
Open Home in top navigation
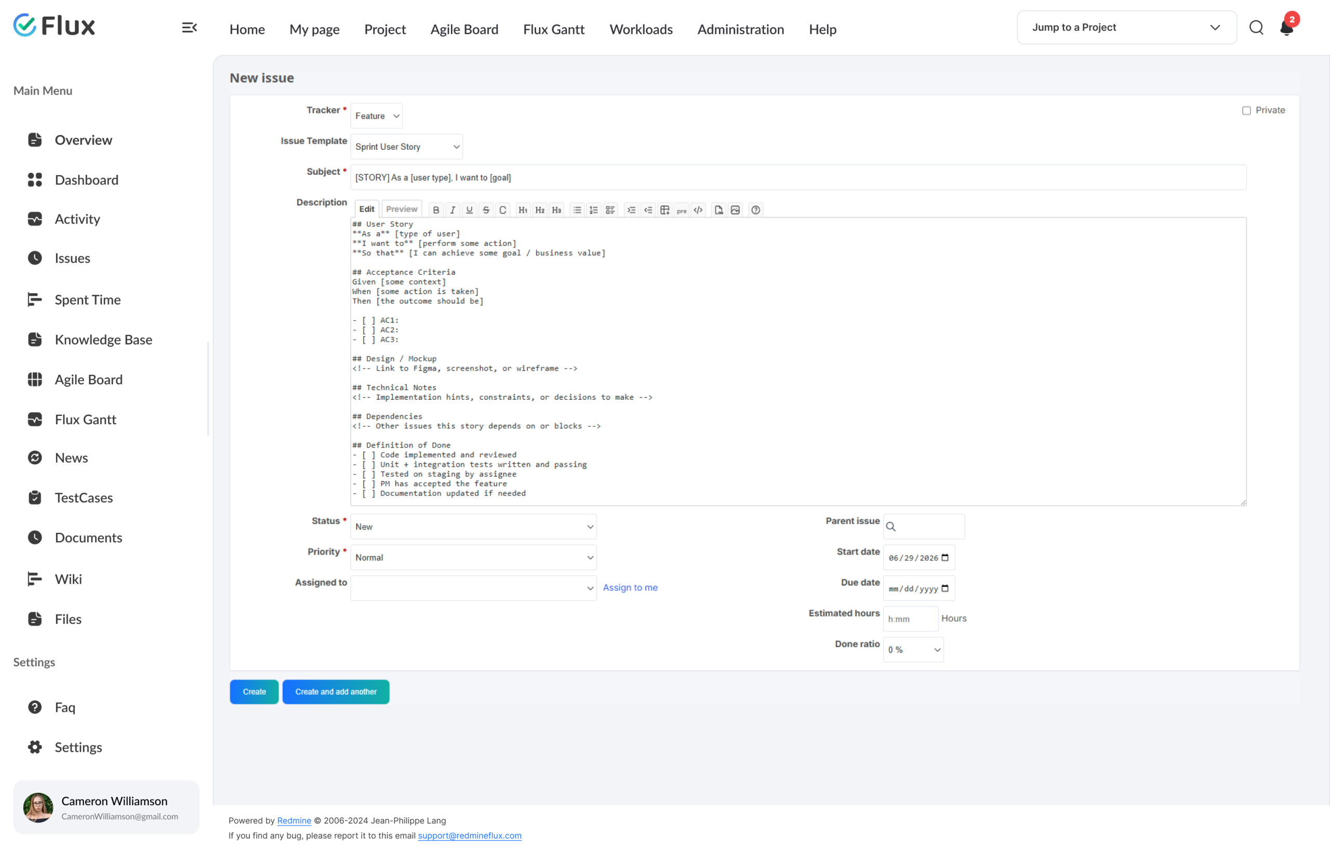coord(247,29)
